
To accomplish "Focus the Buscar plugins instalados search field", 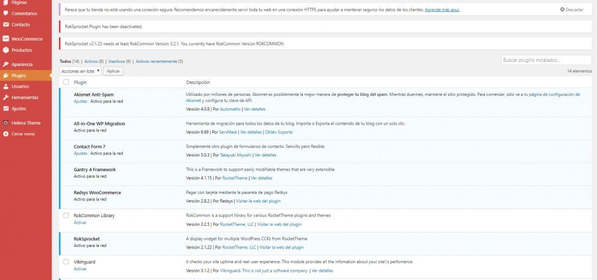I will click(x=547, y=60).
